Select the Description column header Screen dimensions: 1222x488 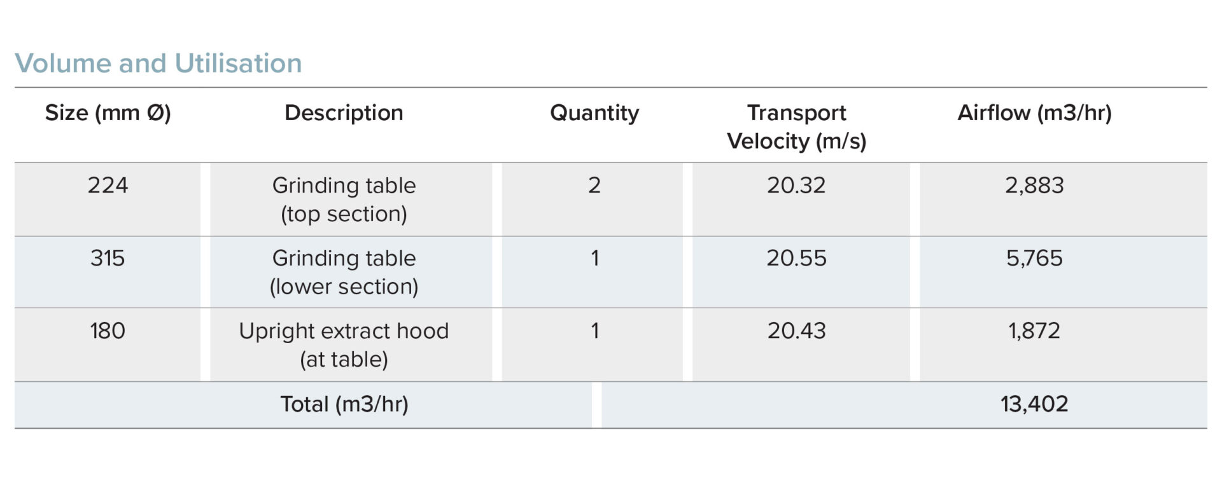pyautogui.click(x=344, y=113)
